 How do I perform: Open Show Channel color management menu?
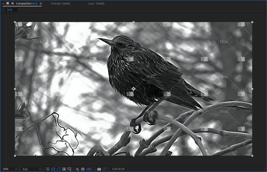pos(77,169)
